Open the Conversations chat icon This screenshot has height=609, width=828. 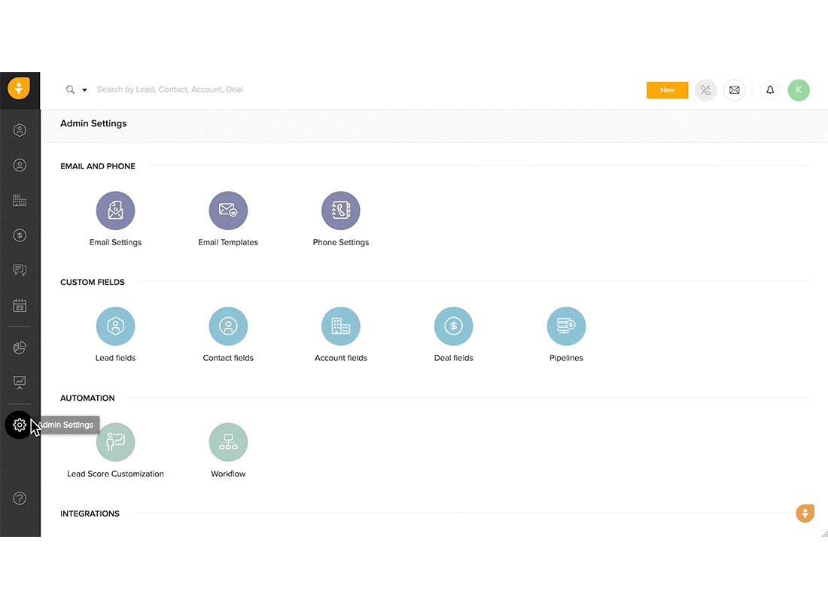[20, 270]
